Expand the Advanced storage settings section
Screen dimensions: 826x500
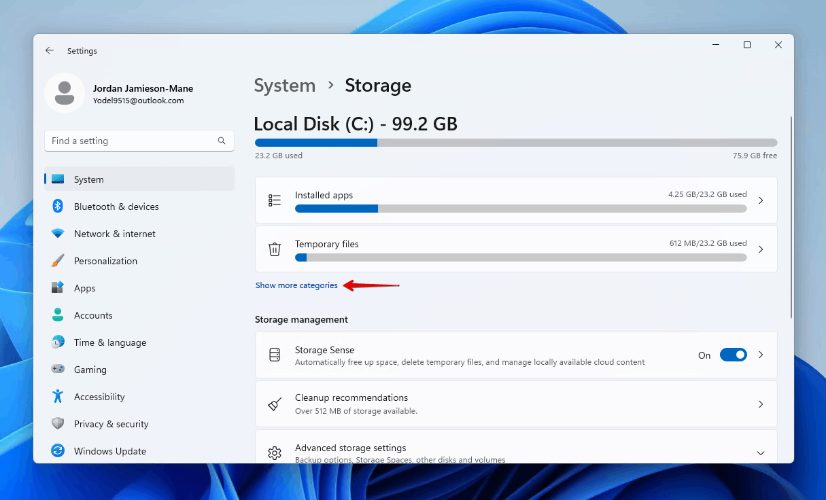[761, 453]
